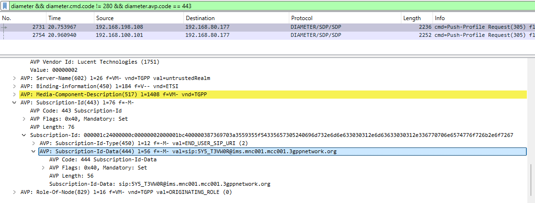Click length value 2252
This screenshot has height=203, width=535.
pos(424,35)
